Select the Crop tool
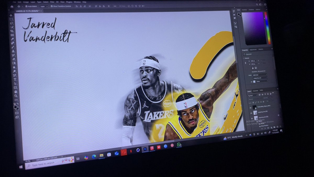This screenshot has height=177, width=314. click(12, 31)
